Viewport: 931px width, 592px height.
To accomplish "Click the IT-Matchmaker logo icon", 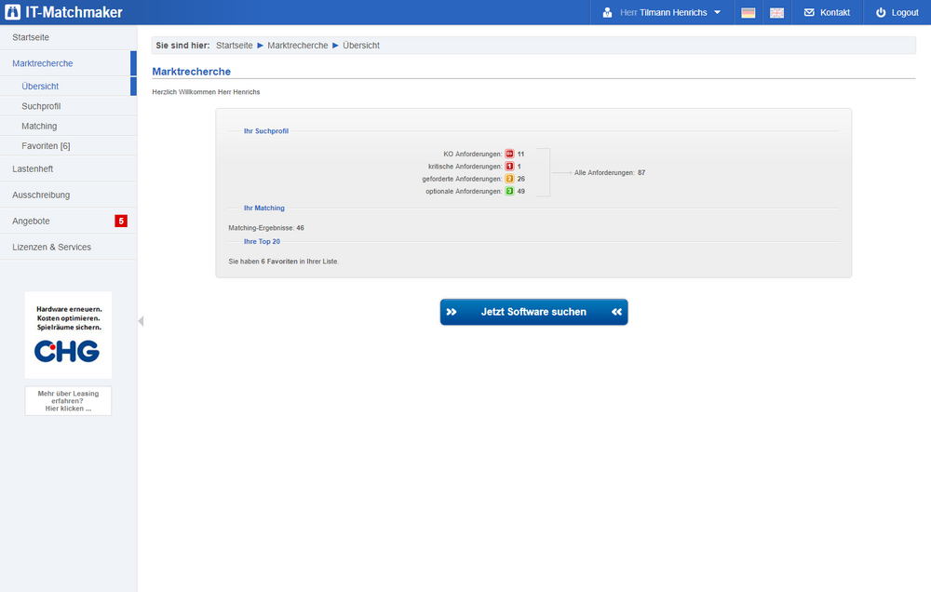I will pyautogui.click(x=13, y=12).
